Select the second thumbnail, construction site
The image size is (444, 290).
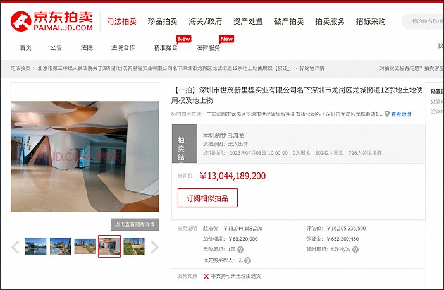(60, 246)
